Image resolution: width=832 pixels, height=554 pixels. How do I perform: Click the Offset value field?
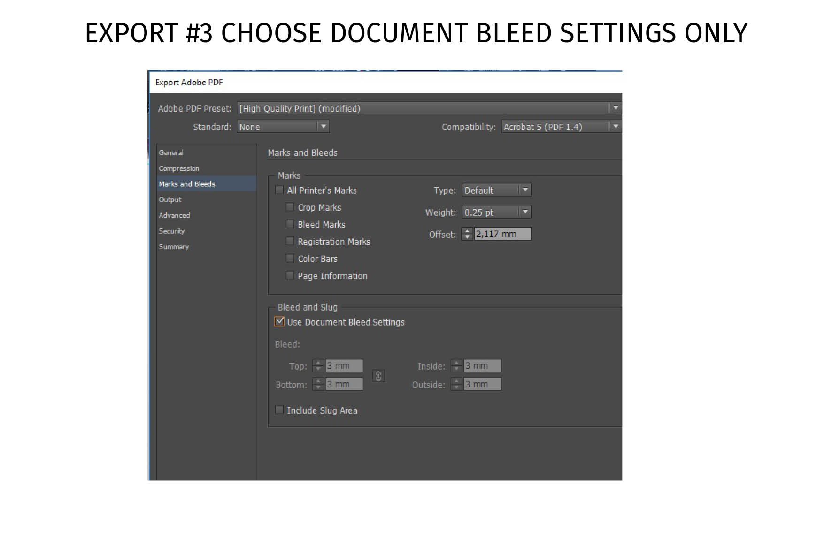(502, 234)
